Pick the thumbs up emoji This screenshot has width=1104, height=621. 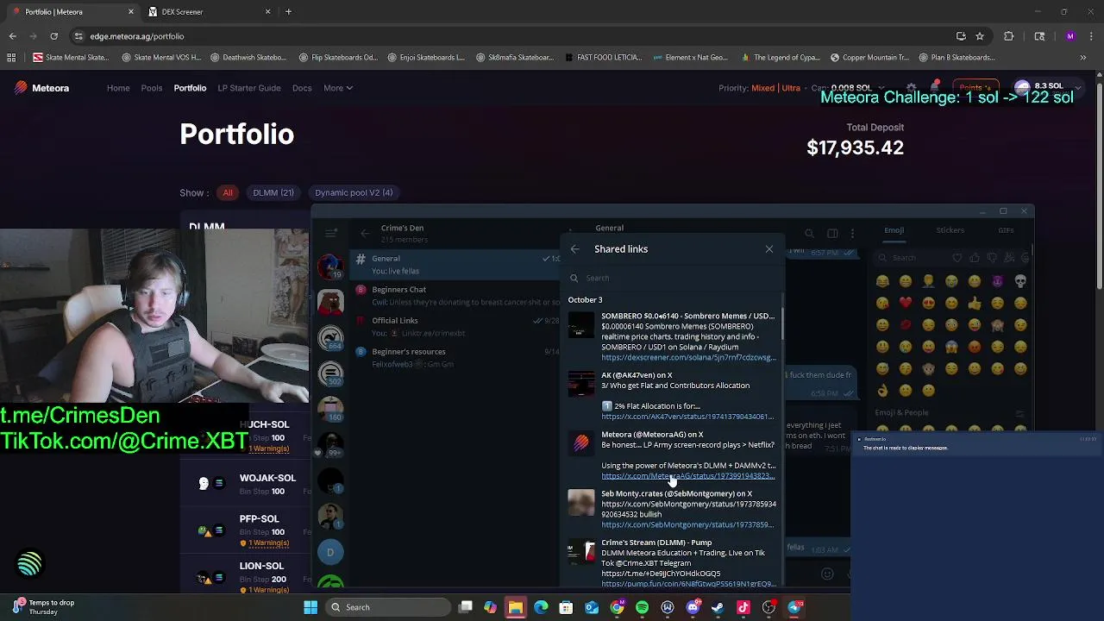click(974, 303)
